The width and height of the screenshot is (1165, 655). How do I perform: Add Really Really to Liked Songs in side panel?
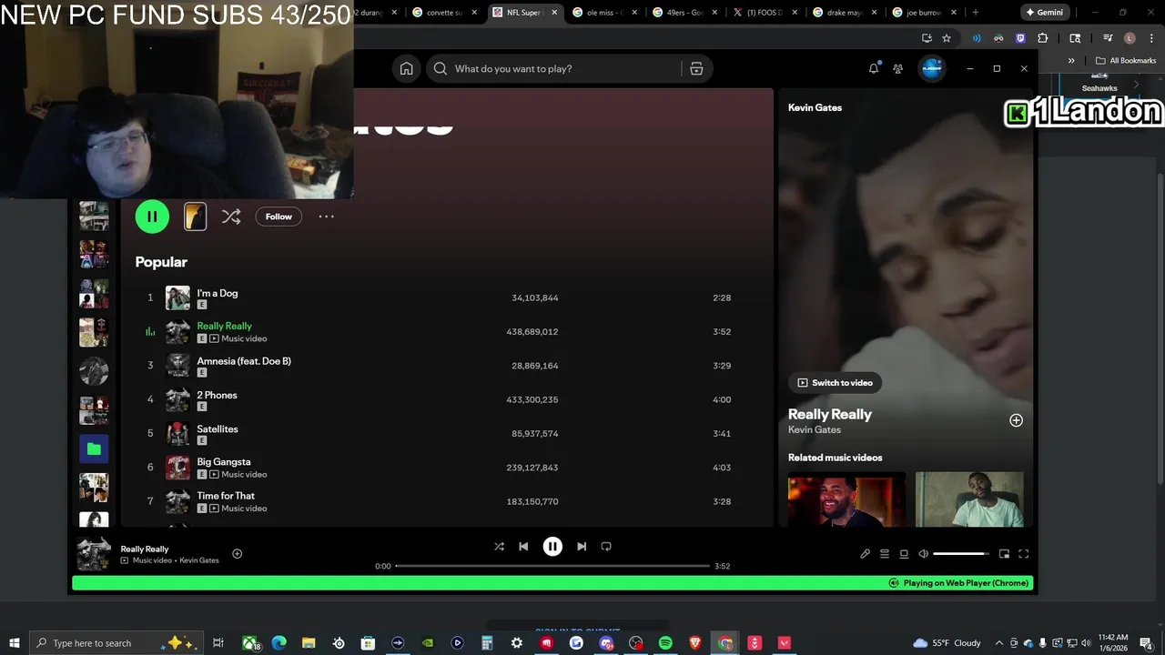click(1016, 420)
